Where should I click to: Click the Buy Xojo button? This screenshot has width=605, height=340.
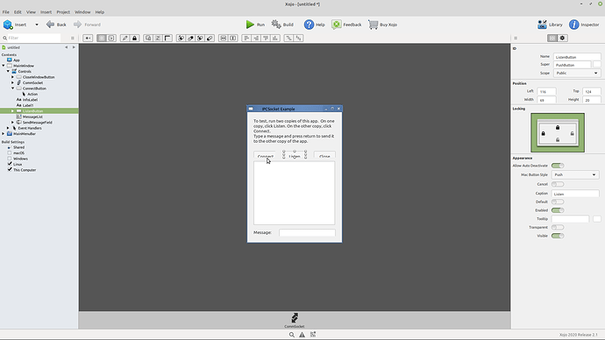pyautogui.click(x=382, y=25)
